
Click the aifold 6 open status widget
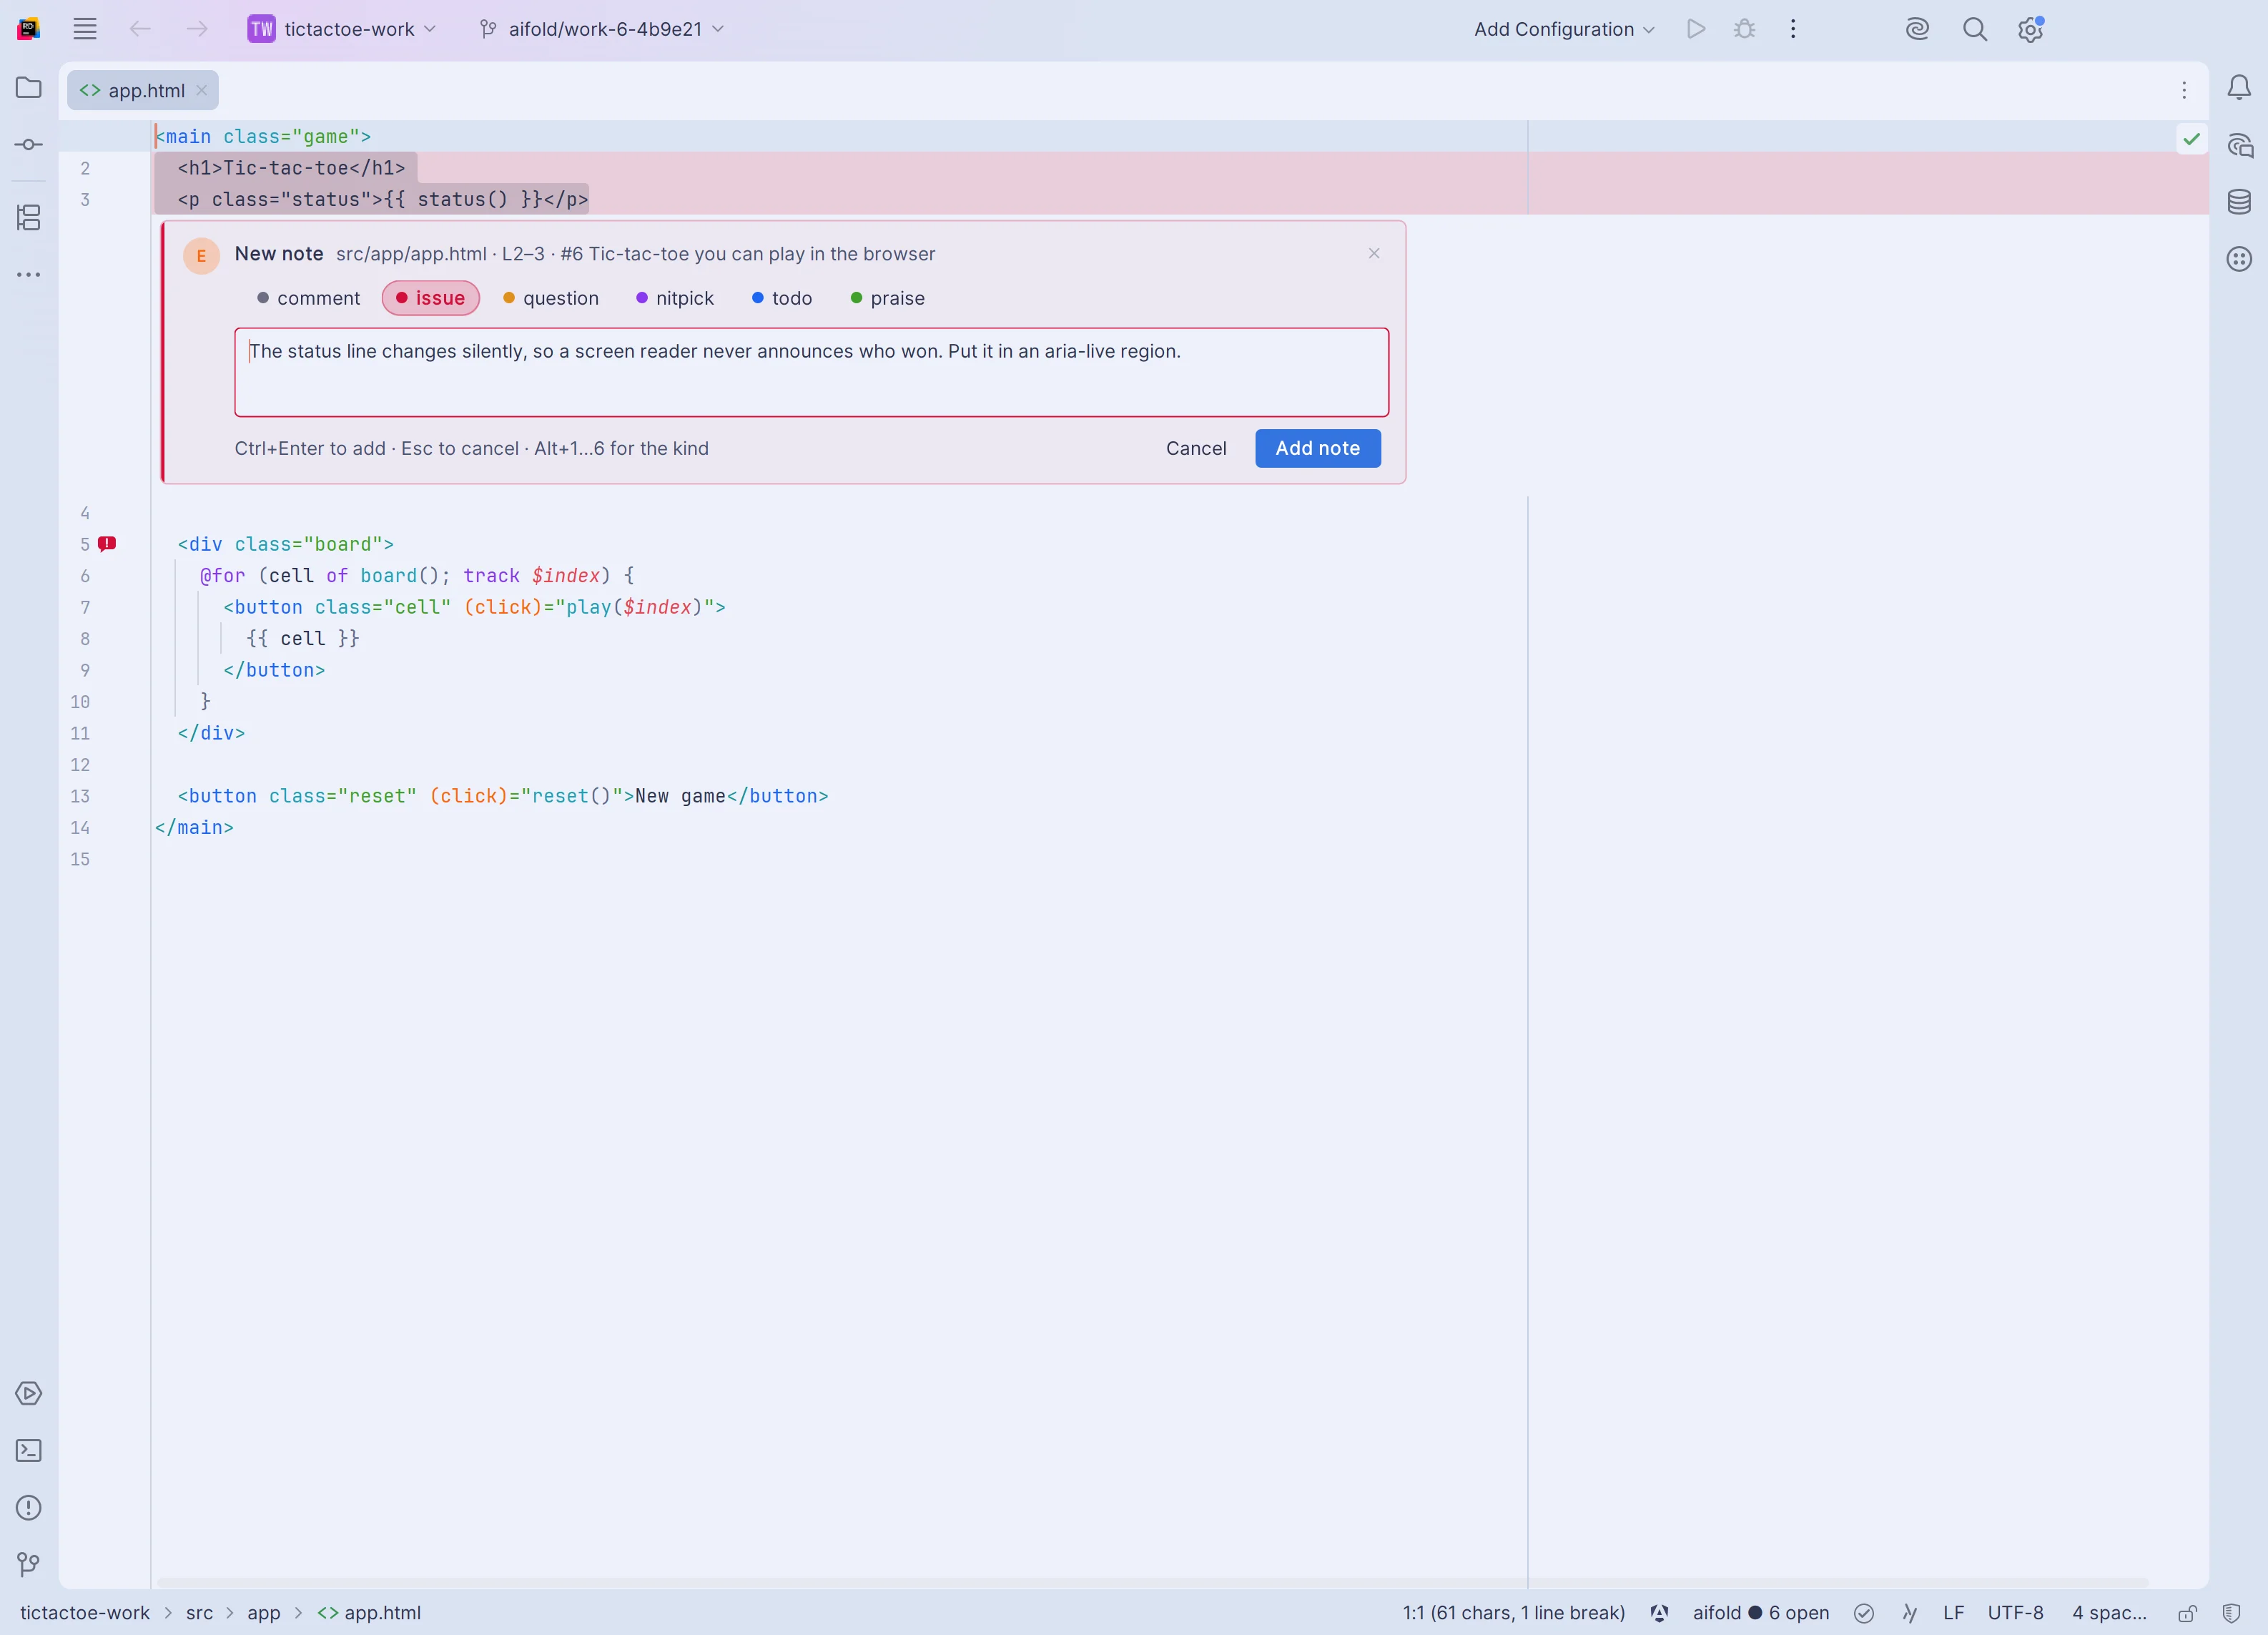click(1760, 1612)
